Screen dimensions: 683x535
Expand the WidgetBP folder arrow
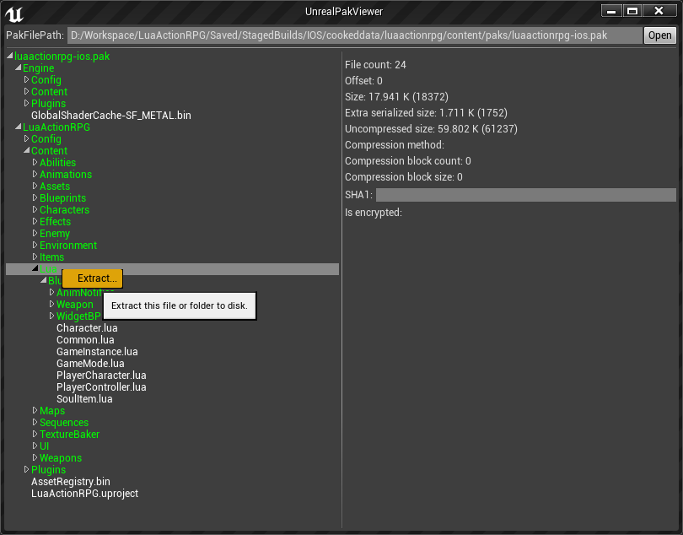coord(51,316)
